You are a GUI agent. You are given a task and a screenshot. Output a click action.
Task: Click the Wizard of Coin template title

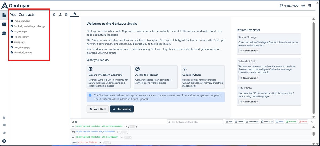point(247,61)
